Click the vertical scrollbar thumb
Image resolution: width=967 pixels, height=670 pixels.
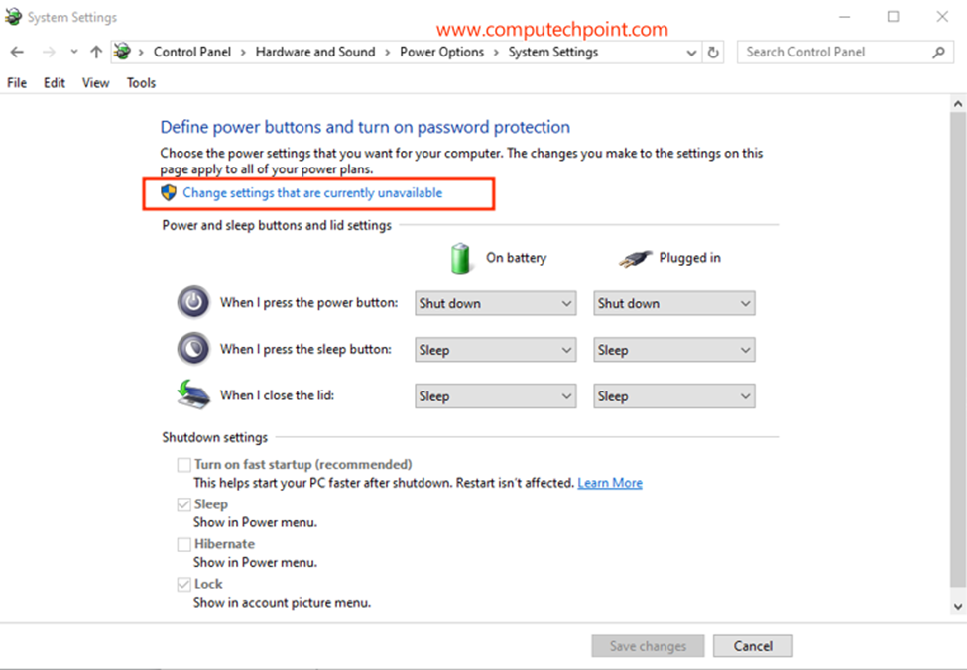pyautogui.click(x=958, y=350)
